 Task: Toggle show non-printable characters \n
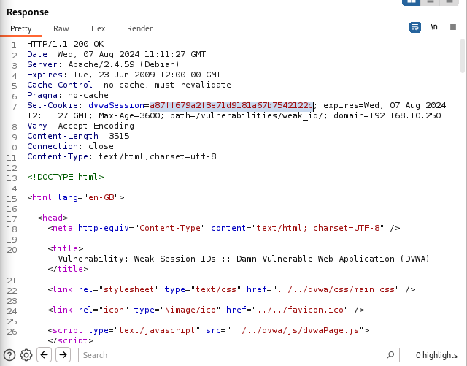[x=434, y=27]
